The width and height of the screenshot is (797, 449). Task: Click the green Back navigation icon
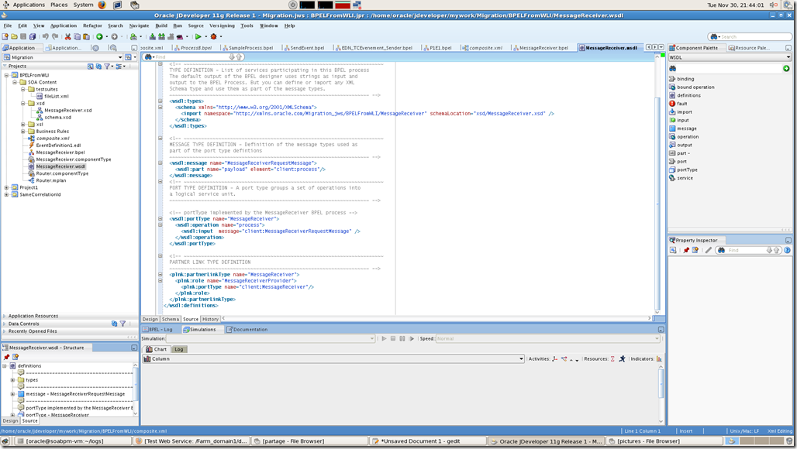coord(99,36)
